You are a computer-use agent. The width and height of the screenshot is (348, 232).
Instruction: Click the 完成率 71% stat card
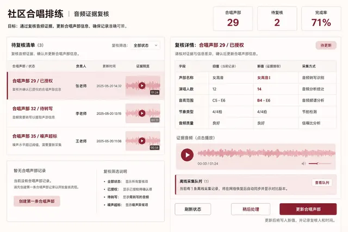(x=321, y=18)
